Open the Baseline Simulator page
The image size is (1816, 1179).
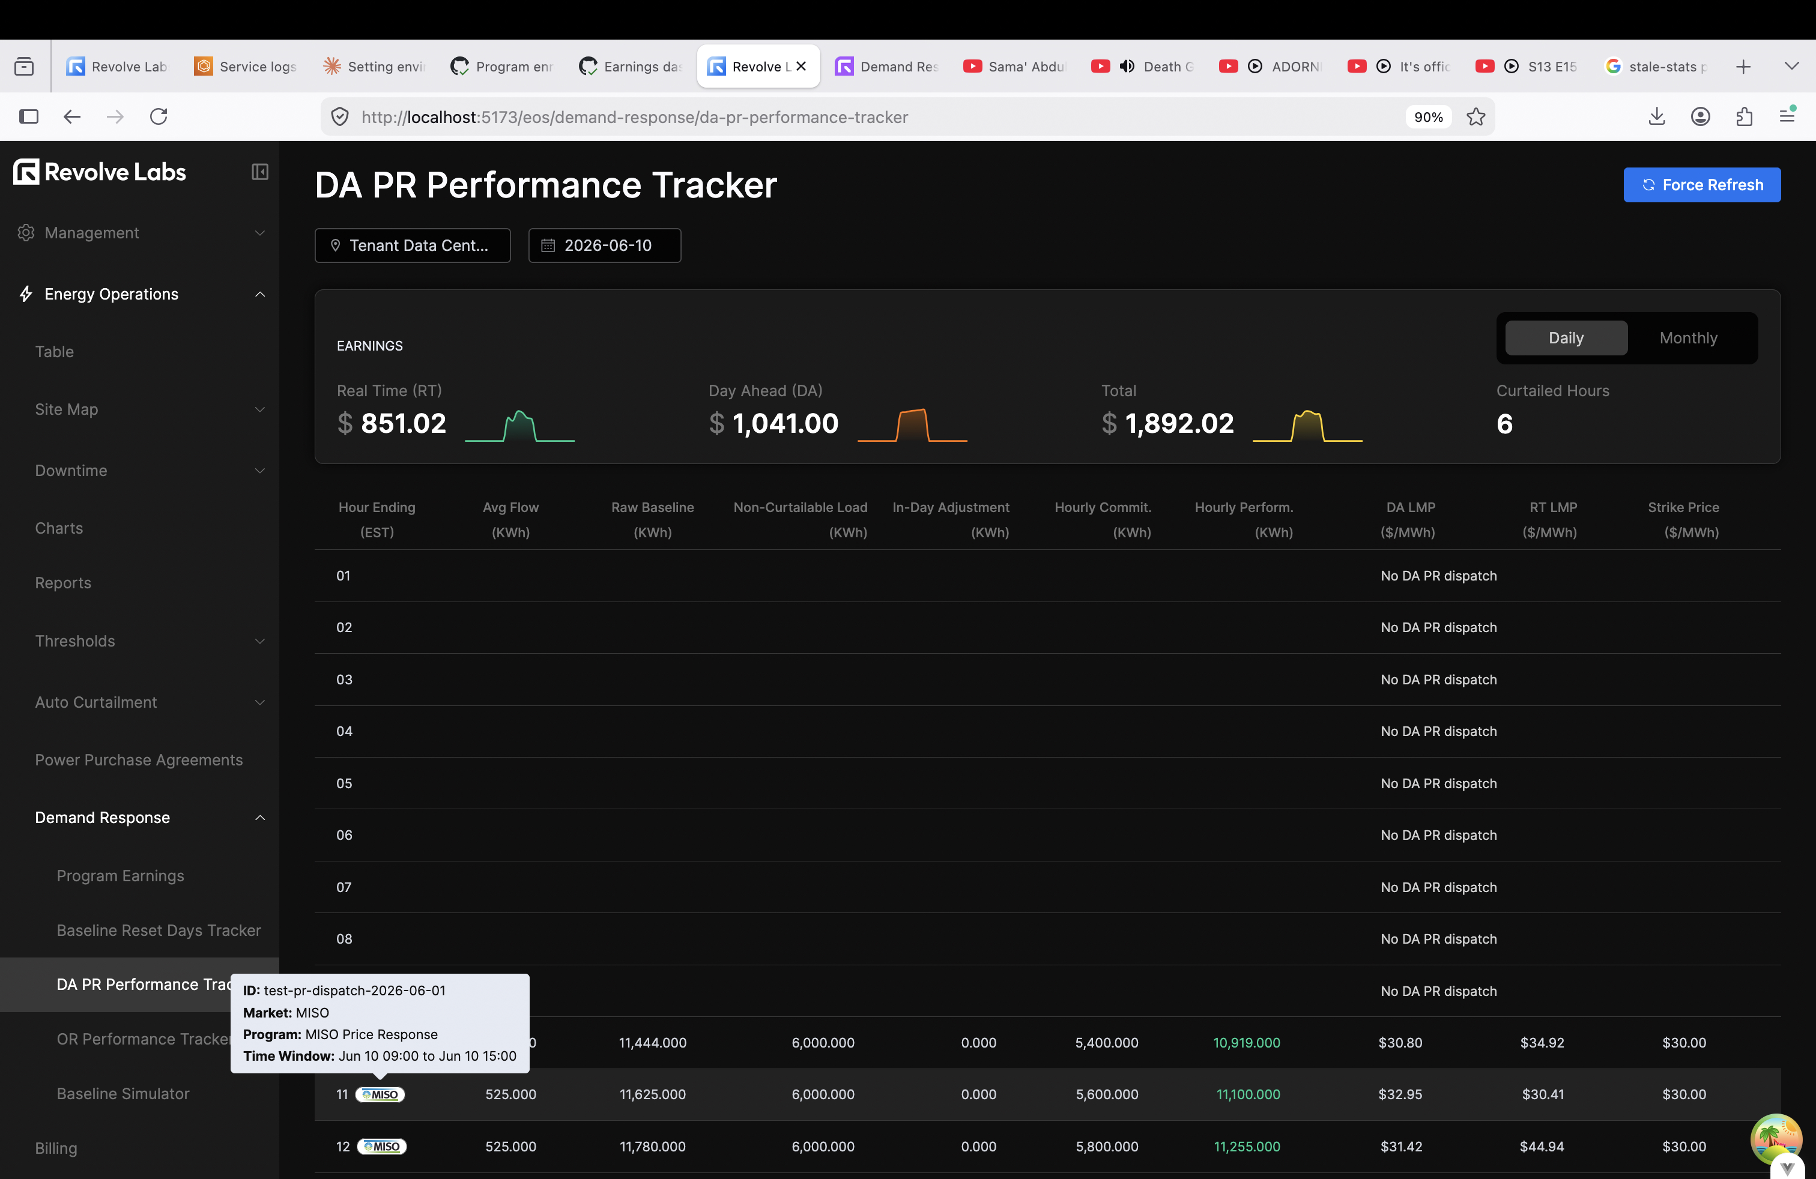tap(123, 1094)
